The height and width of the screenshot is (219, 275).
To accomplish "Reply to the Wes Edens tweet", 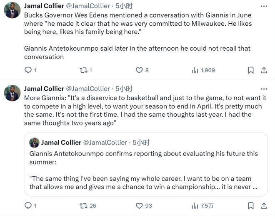I will click(x=28, y=70).
